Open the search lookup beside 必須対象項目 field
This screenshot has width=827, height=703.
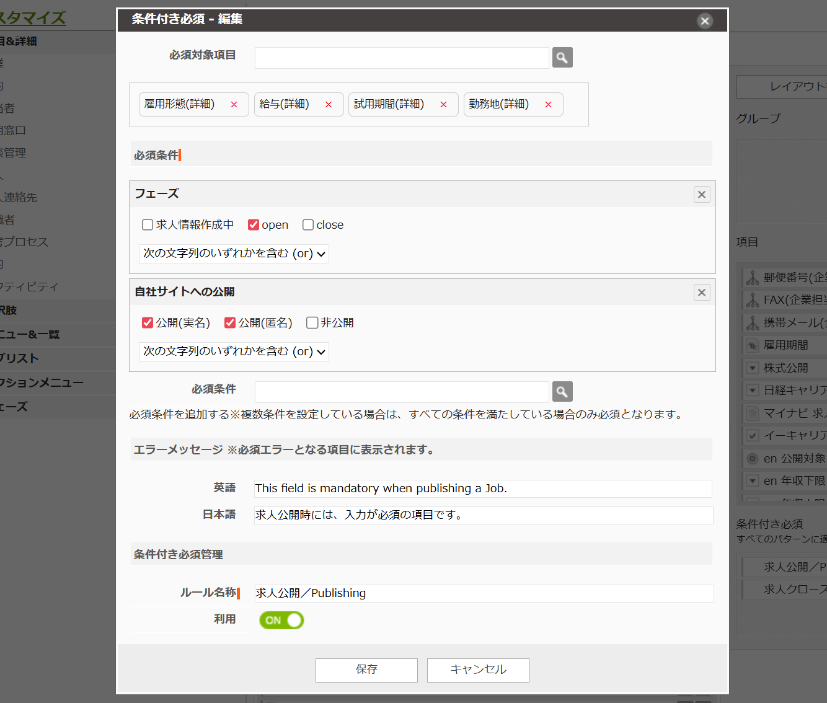(x=562, y=57)
